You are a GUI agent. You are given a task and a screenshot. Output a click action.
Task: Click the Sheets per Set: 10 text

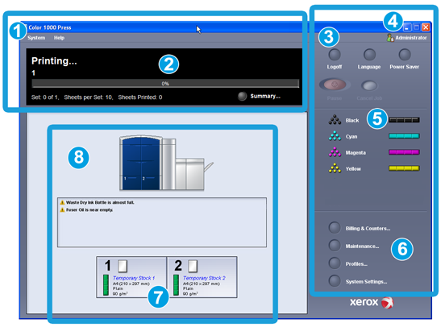(x=89, y=97)
